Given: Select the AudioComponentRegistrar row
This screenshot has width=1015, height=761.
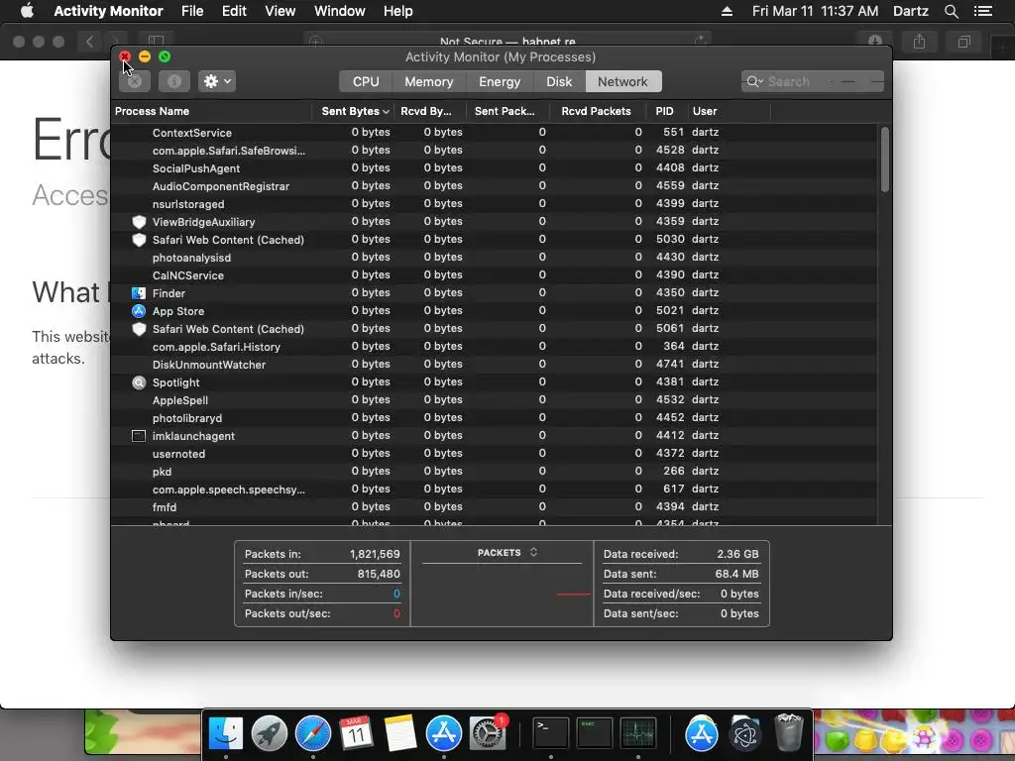Looking at the screenshot, I should pos(495,185).
